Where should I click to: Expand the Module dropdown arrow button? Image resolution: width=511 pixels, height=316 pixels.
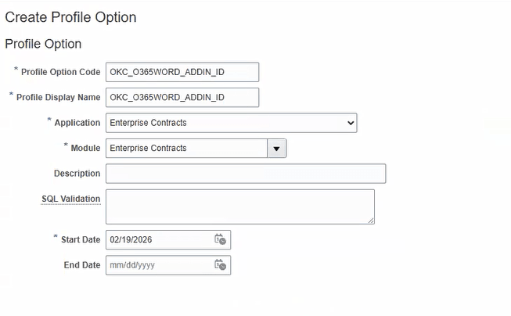276,149
